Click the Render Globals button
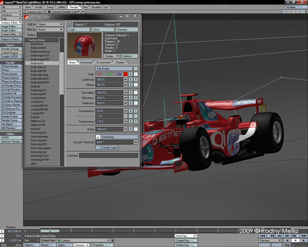 click(x=10, y=49)
